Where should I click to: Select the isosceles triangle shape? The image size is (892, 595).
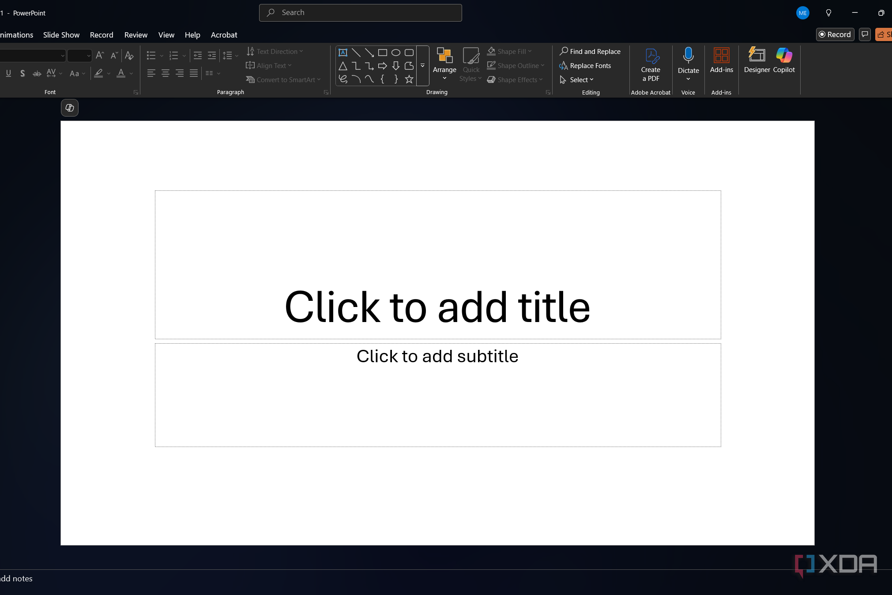(343, 66)
